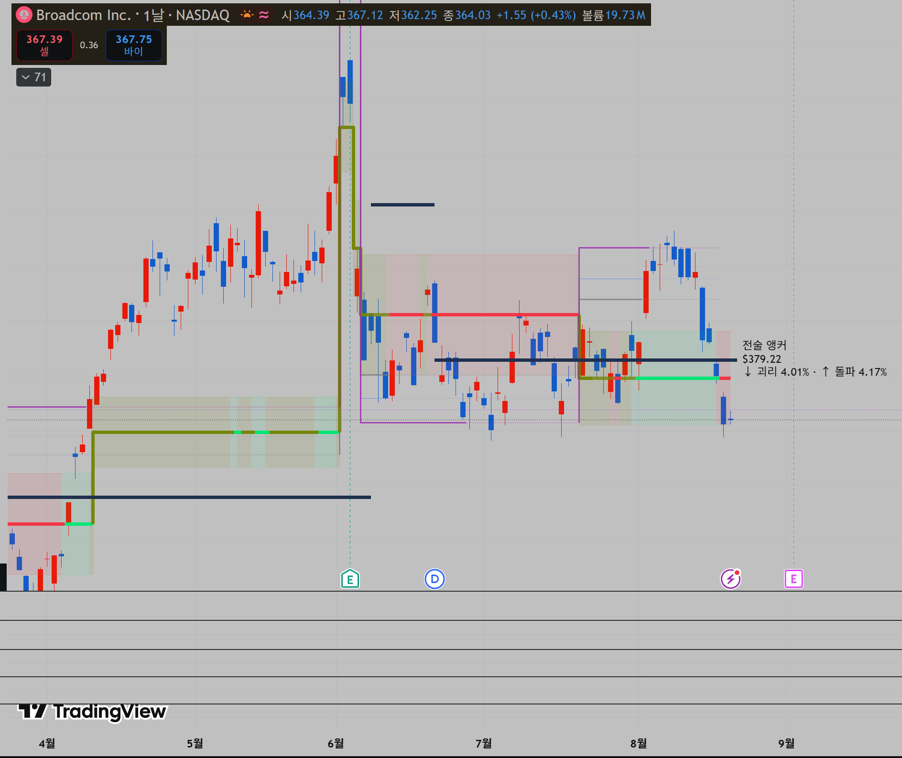Click the 367.75 바이 buy button
Viewport: 902px width, 758px height.
pos(134,45)
